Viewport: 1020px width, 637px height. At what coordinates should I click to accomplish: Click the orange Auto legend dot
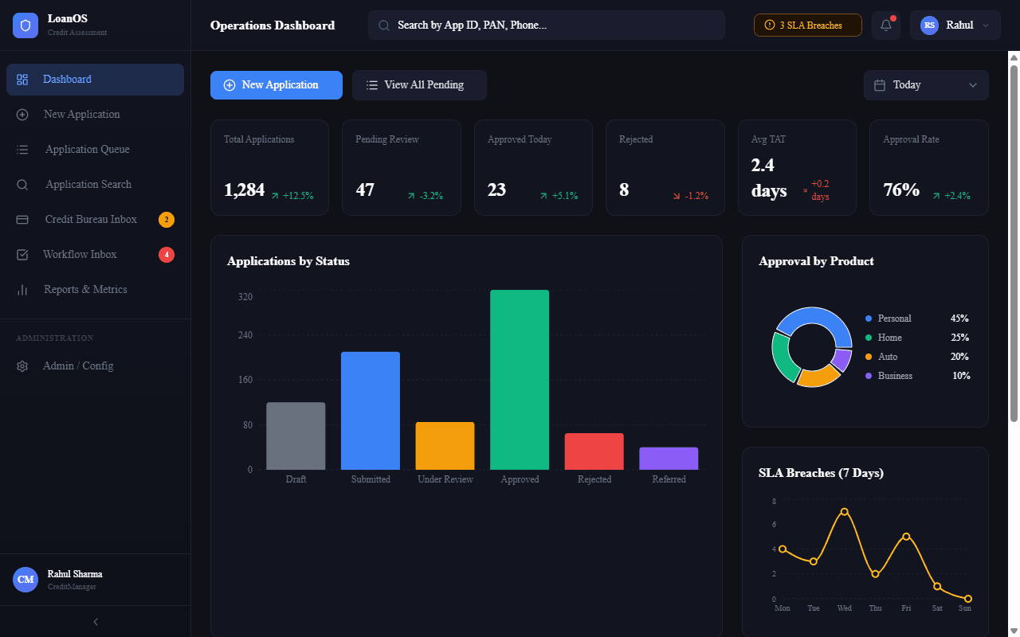point(869,357)
